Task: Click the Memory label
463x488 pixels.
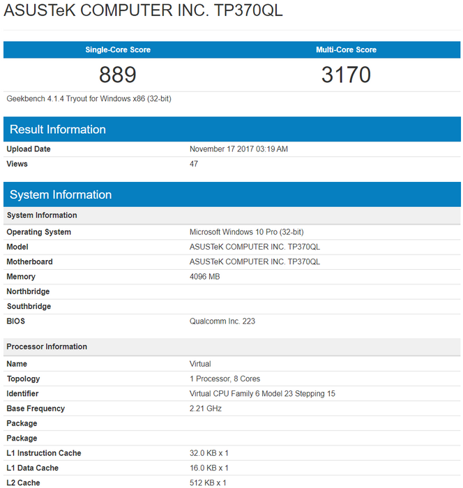Action: tap(21, 277)
